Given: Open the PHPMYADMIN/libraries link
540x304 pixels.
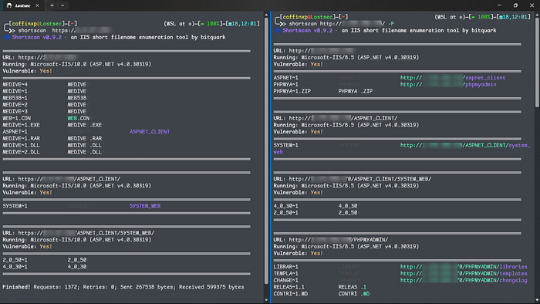Looking at the screenshot, I should (x=464, y=267).
